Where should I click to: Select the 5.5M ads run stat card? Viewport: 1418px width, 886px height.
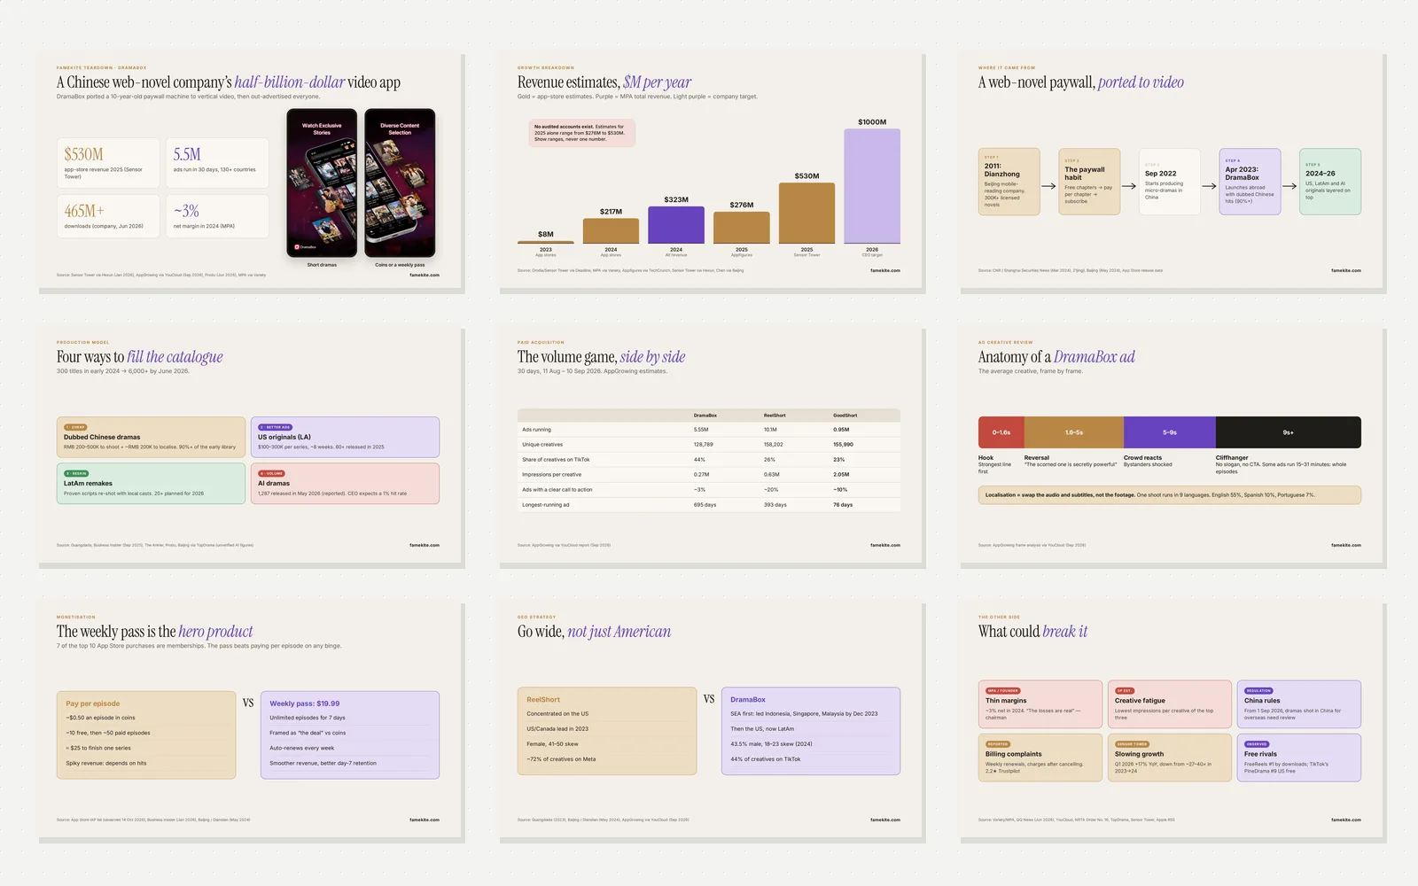click(217, 162)
